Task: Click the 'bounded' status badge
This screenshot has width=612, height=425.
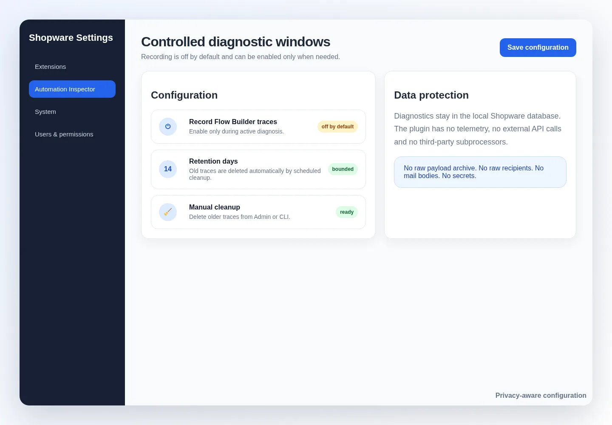Action: [343, 169]
